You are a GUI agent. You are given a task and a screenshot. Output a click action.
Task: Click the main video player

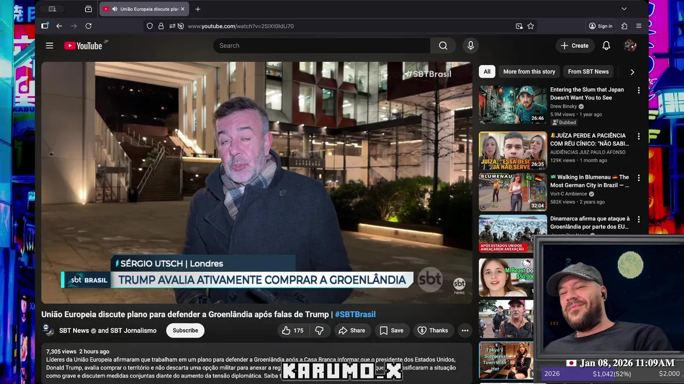[x=257, y=183]
